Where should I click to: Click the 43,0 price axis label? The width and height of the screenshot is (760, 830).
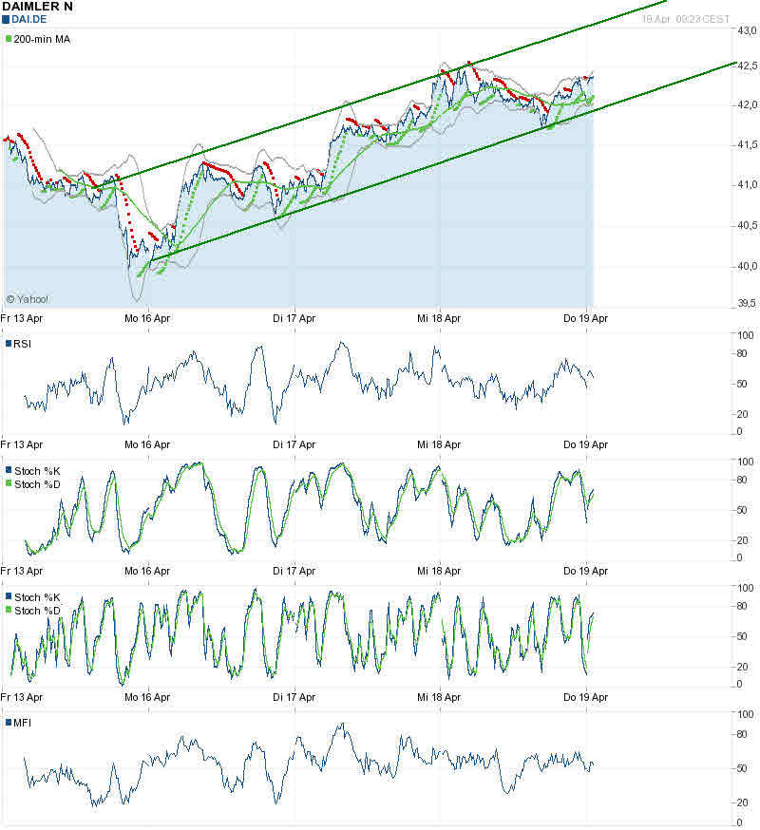click(x=747, y=31)
